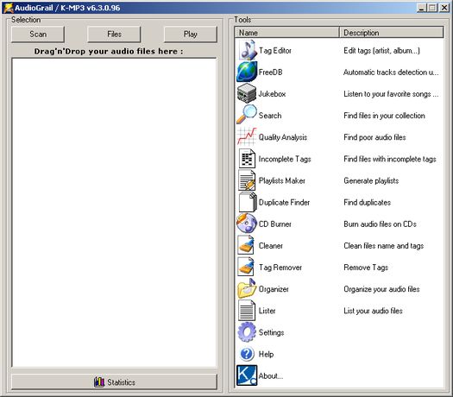This screenshot has height=397, width=453.
Task: Click 'Organize your audio files' description
Action: click(381, 289)
